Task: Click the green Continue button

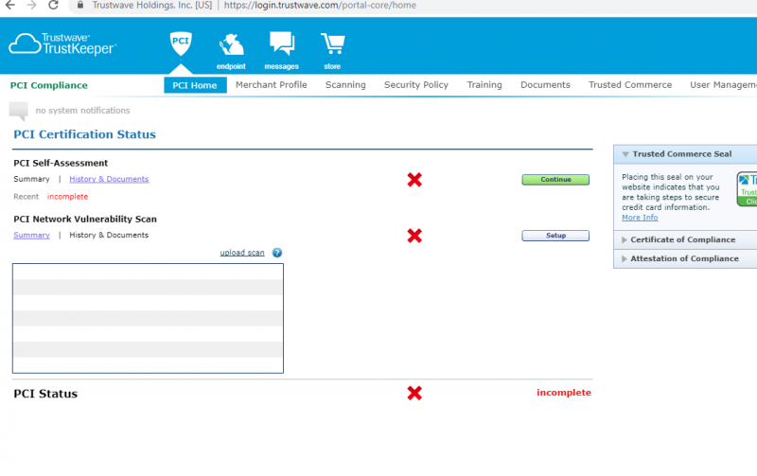Action: coord(555,180)
